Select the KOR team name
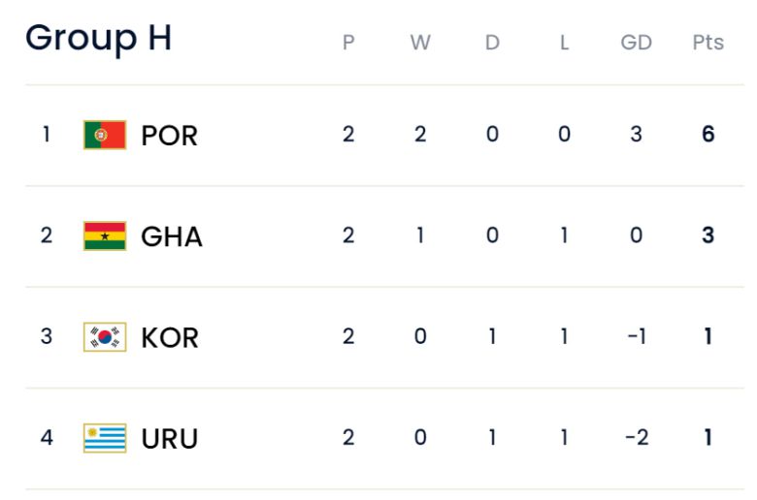Image resolution: width=757 pixels, height=500 pixels. [170, 337]
